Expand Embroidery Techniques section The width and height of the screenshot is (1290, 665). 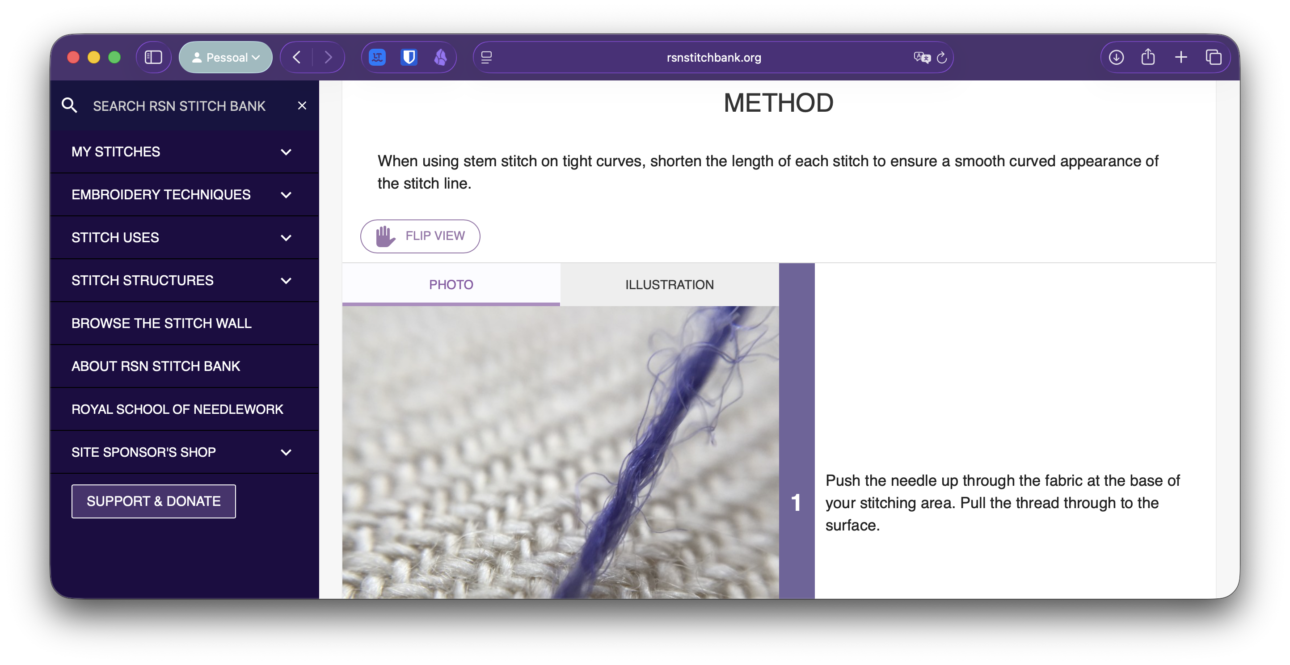286,195
